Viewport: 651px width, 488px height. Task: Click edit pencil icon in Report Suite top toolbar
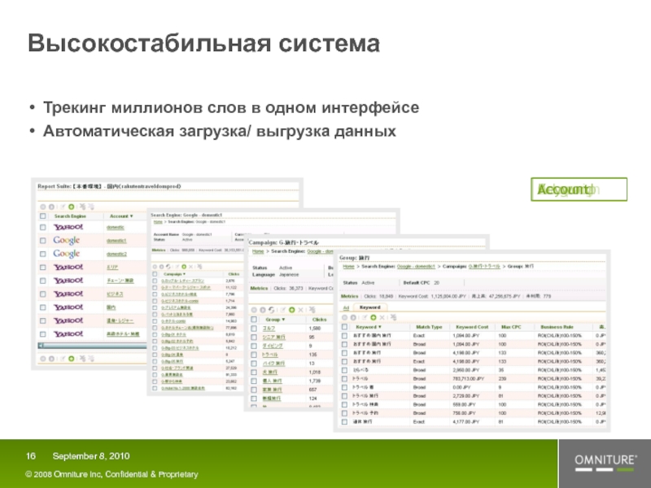(63, 207)
